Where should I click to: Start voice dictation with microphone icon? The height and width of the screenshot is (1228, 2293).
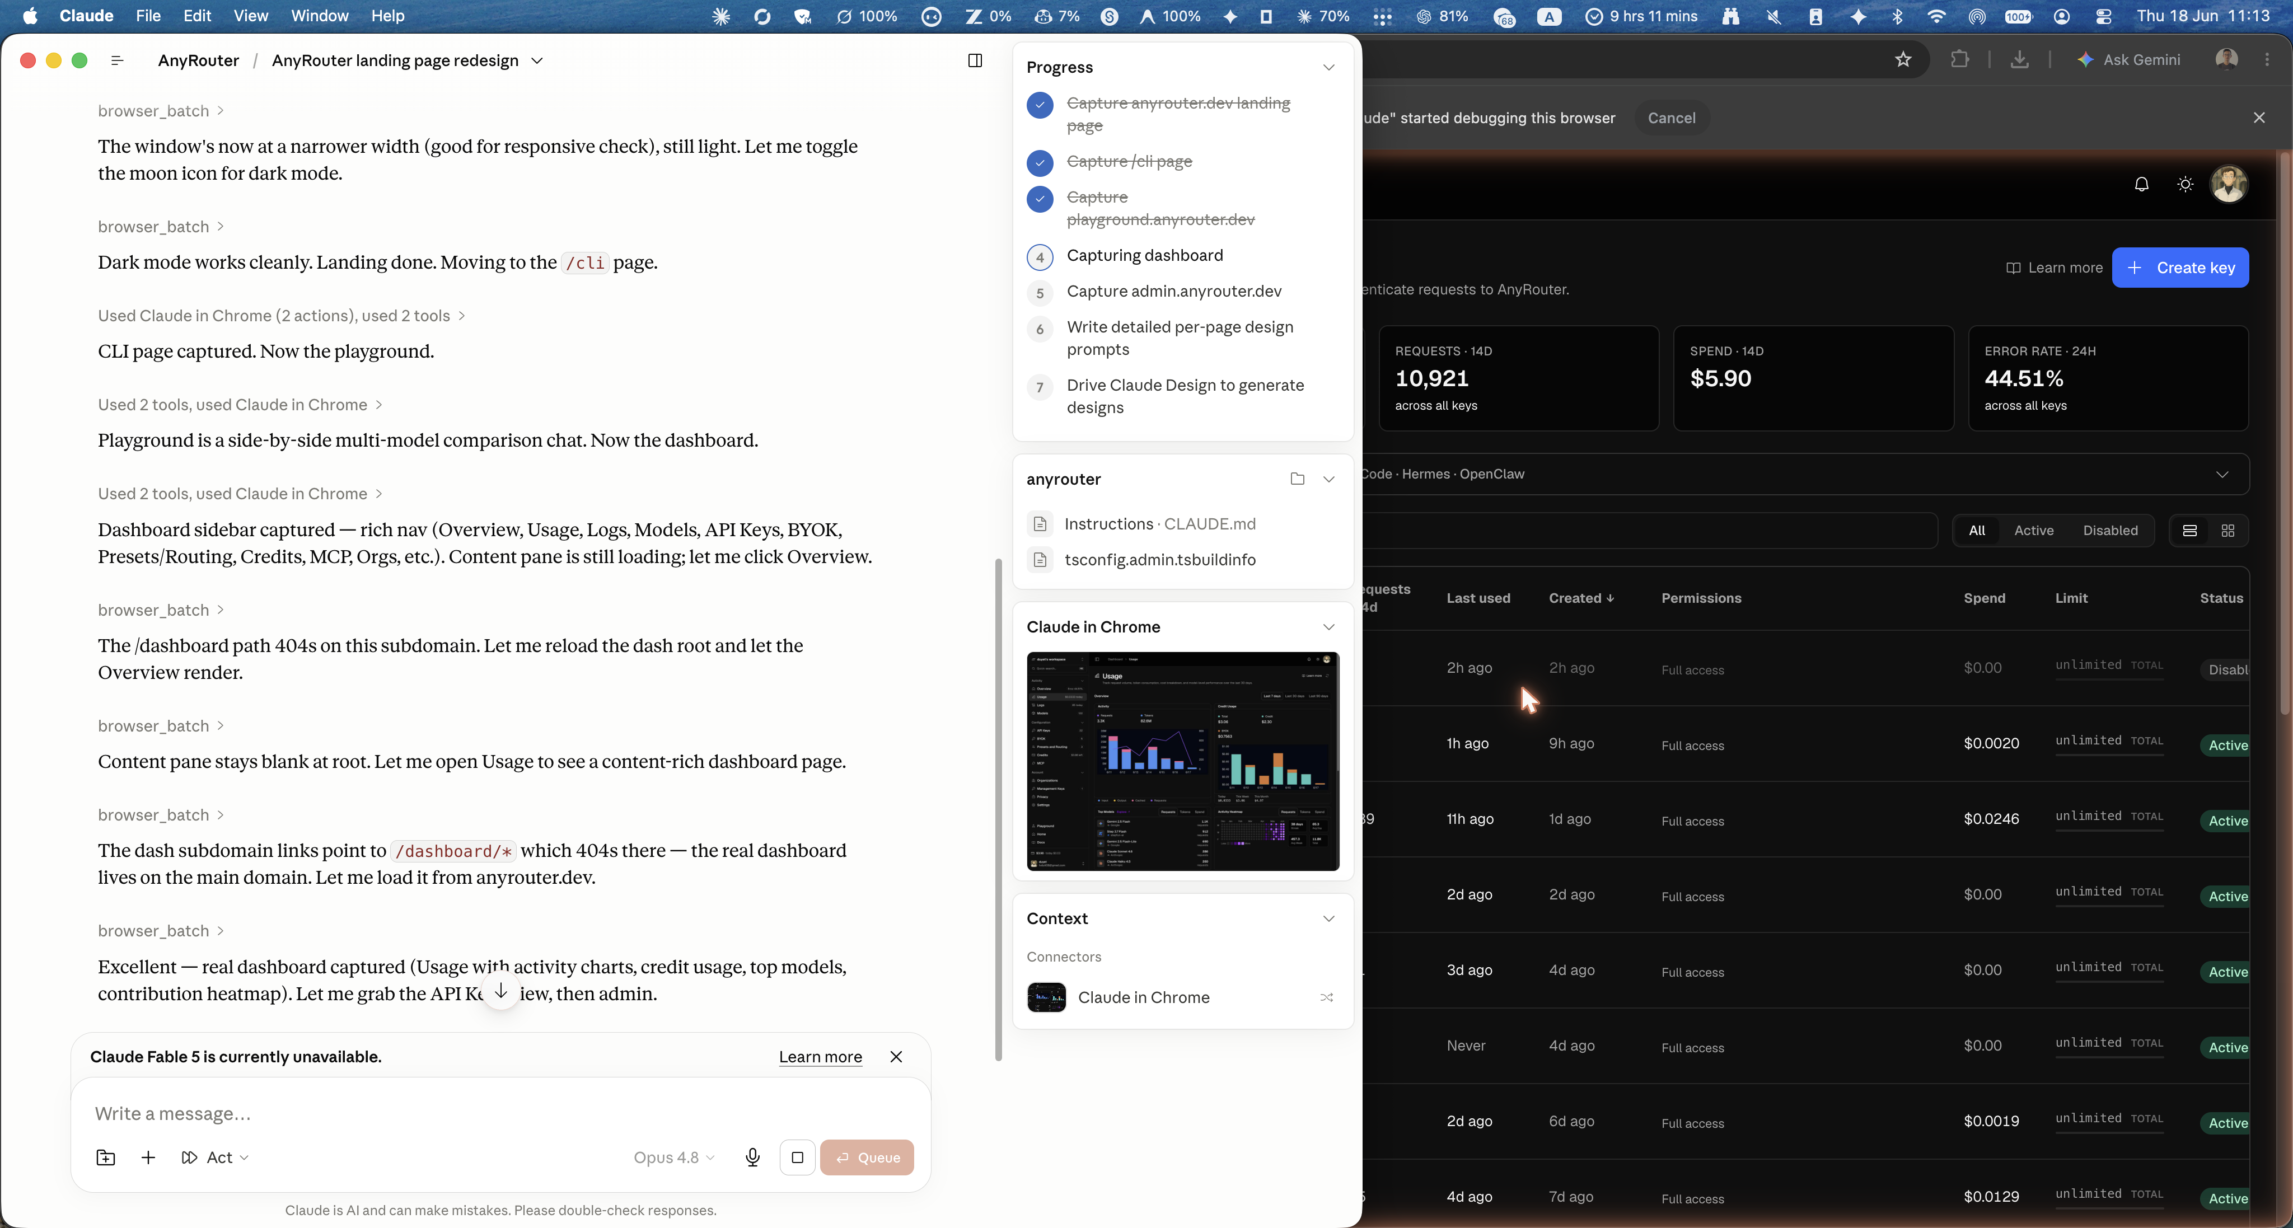click(x=752, y=1157)
